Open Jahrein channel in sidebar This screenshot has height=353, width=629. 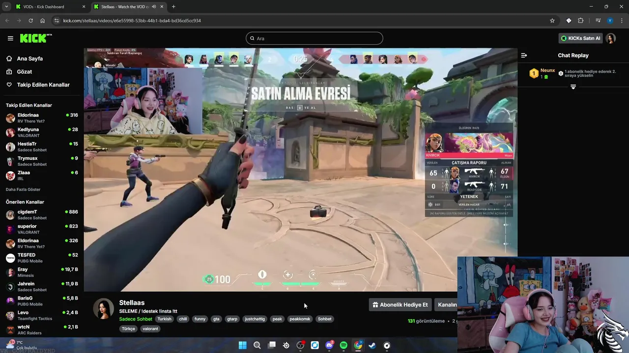pos(42,287)
